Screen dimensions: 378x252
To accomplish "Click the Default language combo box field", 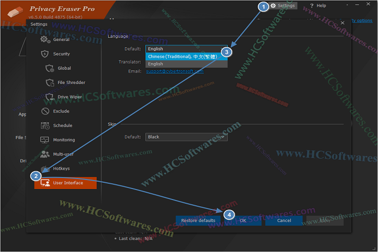I will tap(186, 49).
